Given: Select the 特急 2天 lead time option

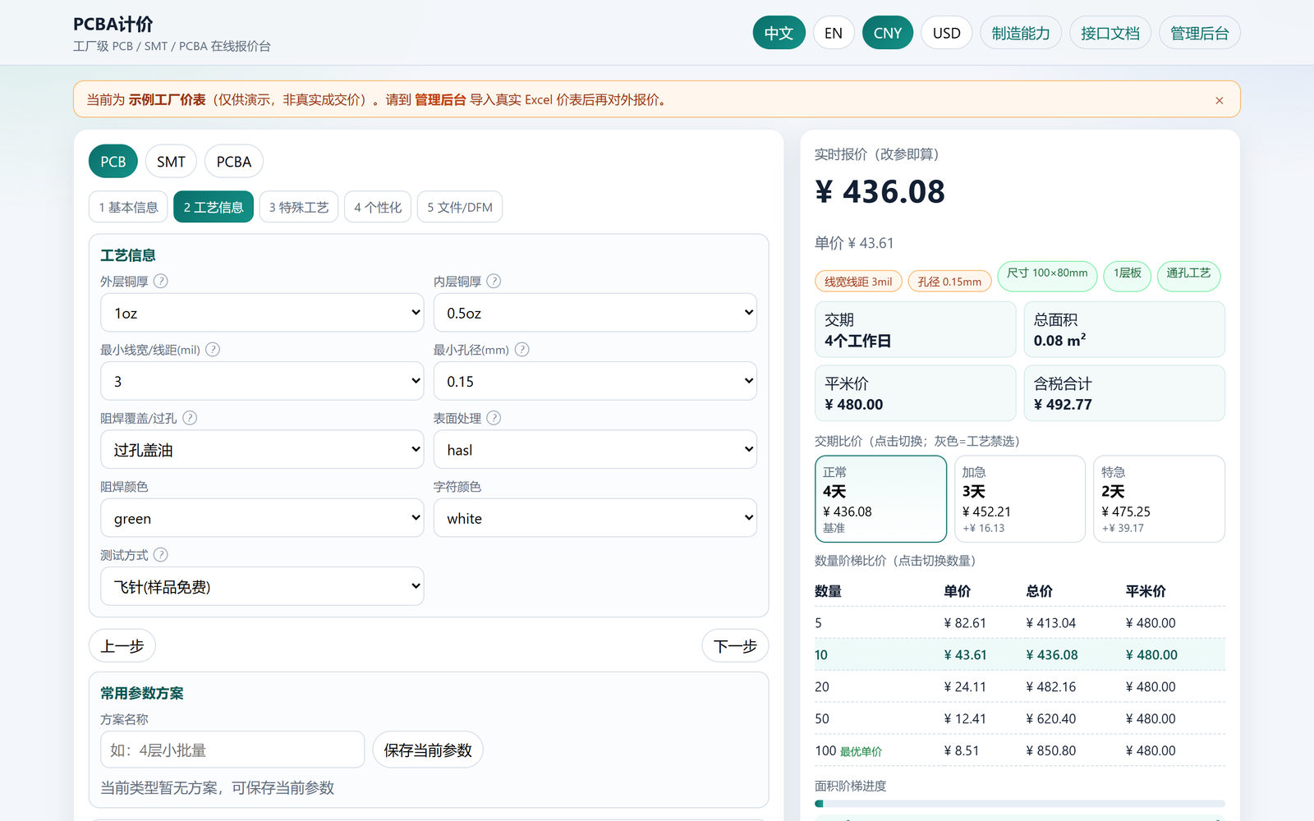Looking at the screenshot, I should [1159, 499].
